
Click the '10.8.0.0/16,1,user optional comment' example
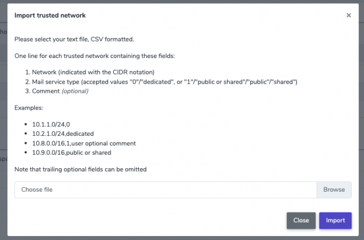click(84, 143)
